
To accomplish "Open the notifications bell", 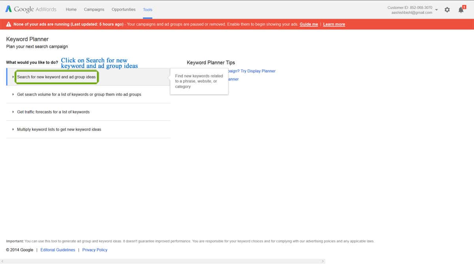I will click(x=460, y=9).
